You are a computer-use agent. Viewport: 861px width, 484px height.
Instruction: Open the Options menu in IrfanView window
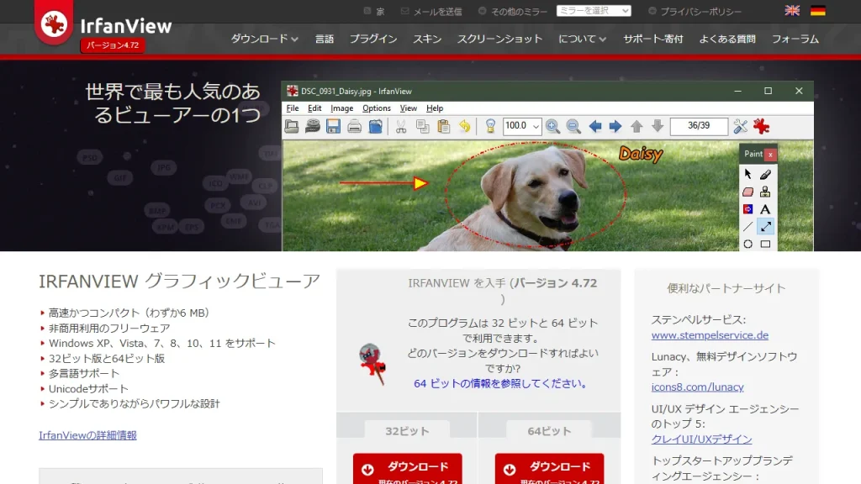click(377, 108)
